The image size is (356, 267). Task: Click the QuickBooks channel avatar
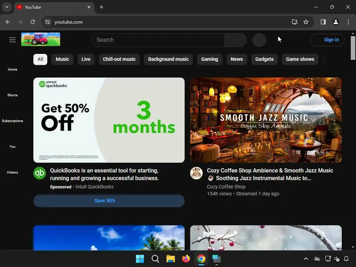[40, 173]
